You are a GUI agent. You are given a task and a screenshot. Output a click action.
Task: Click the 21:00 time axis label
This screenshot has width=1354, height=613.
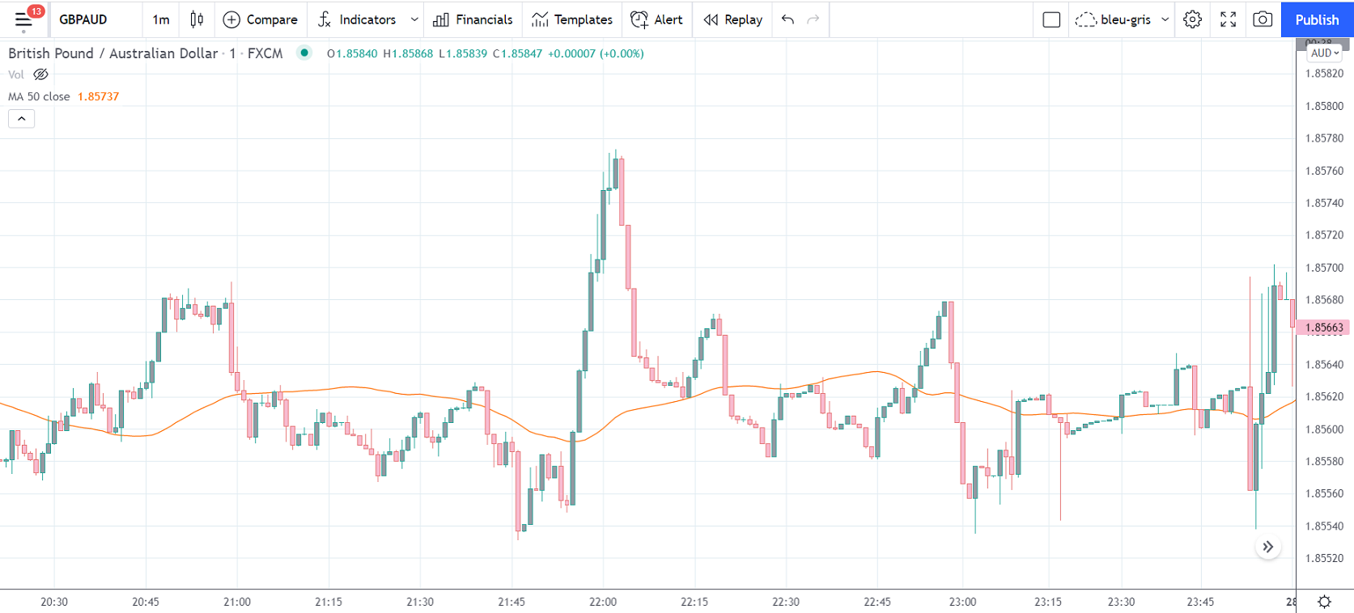click(237, 602)
